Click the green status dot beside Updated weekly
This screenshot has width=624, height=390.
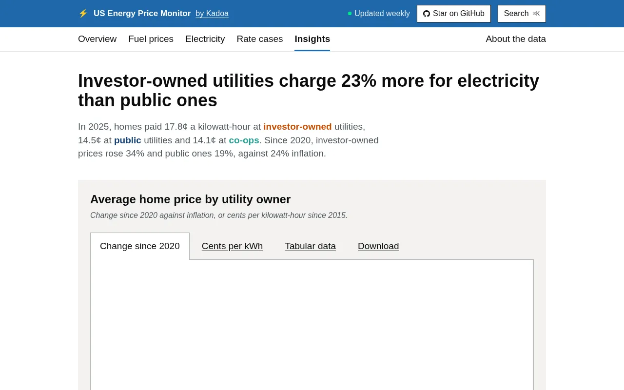coord(350,14)
